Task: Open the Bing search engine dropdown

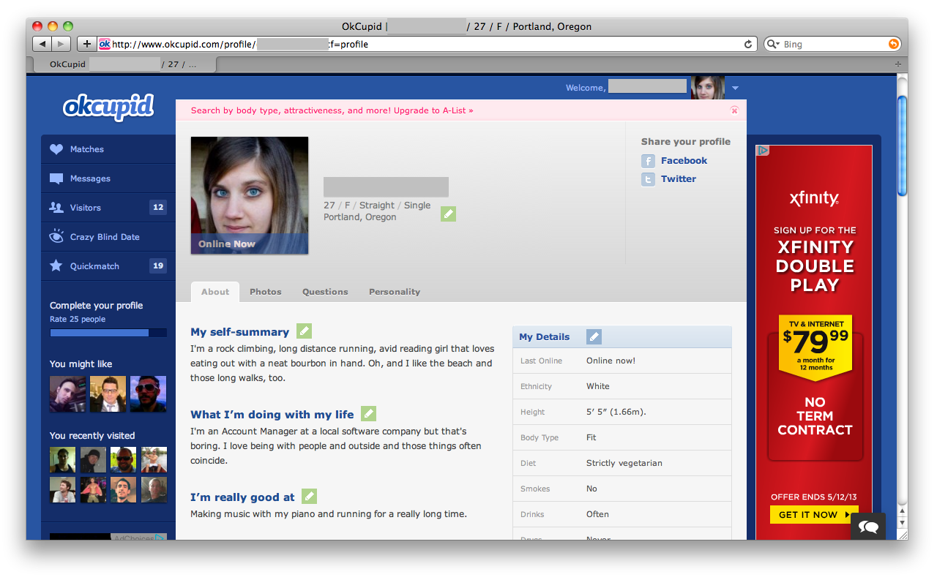Action: point(774,45)
